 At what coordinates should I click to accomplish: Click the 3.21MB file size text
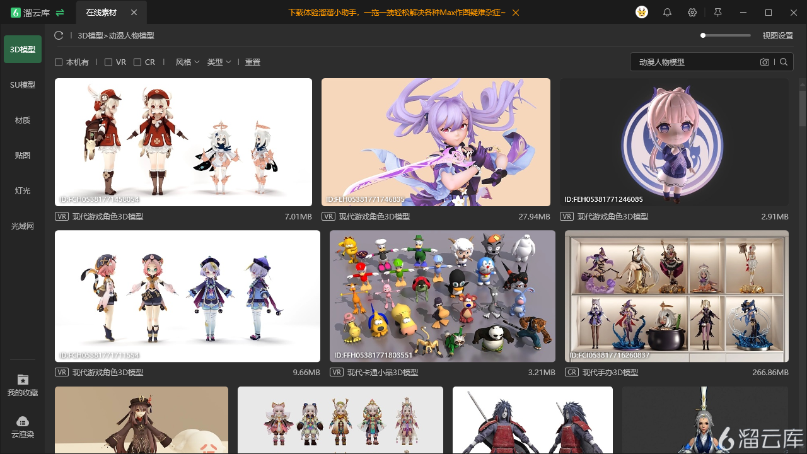click(542, 372)
